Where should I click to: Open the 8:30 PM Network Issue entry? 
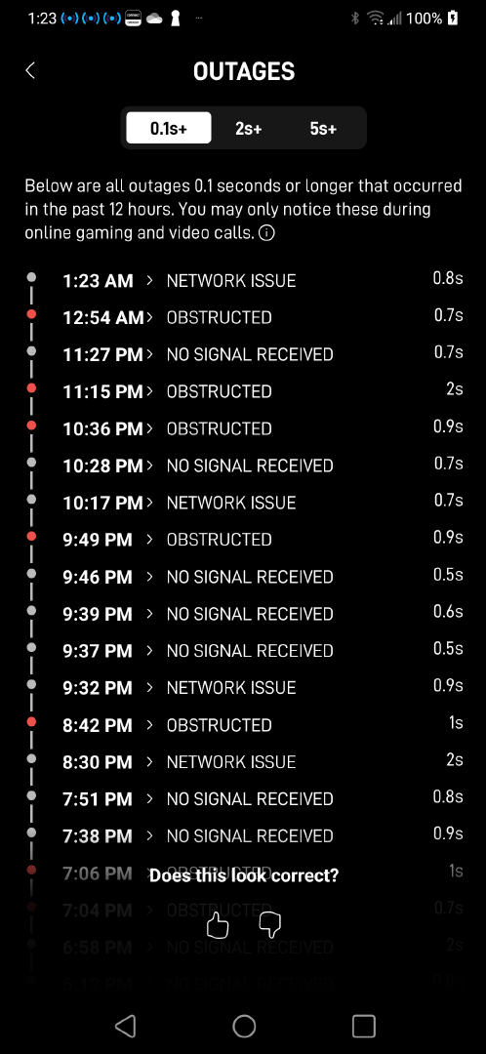point(246,761)
